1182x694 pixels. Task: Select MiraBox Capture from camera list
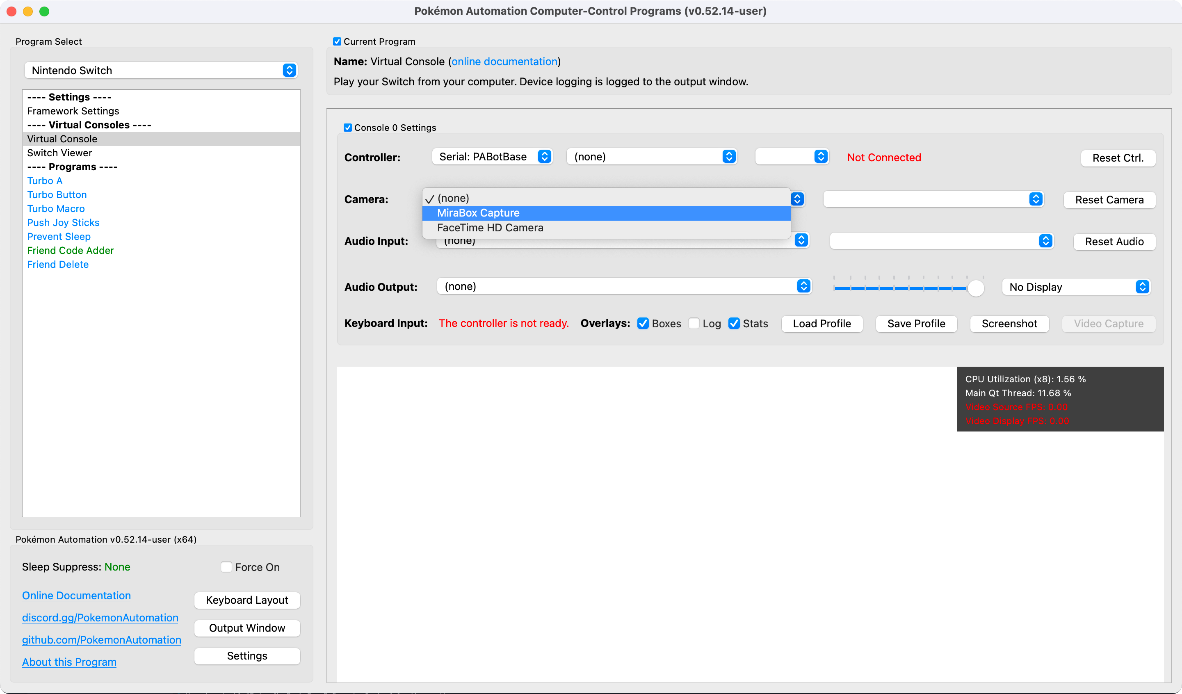click(478, 213)
